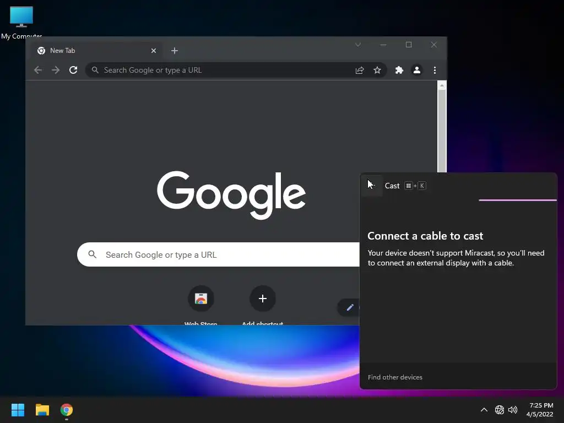Image resolution: width=564 pixels, height=423 pixels.
Task: Click the Google logo on the page
Action: [x=231, y=195]
